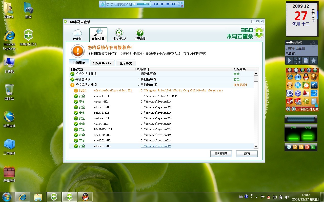The height and width of the screenshot is (202, 324).
Task: Click the tray volume speaker icon
Action: click(287, 197)
